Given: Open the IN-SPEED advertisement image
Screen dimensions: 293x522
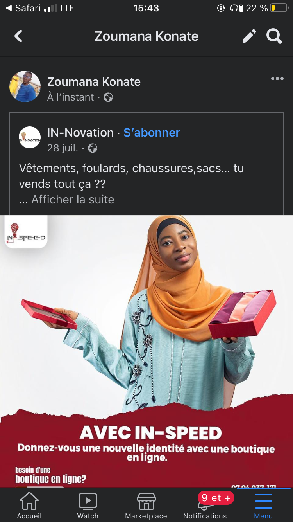Looking at the screenshot, I should point(146,351).
